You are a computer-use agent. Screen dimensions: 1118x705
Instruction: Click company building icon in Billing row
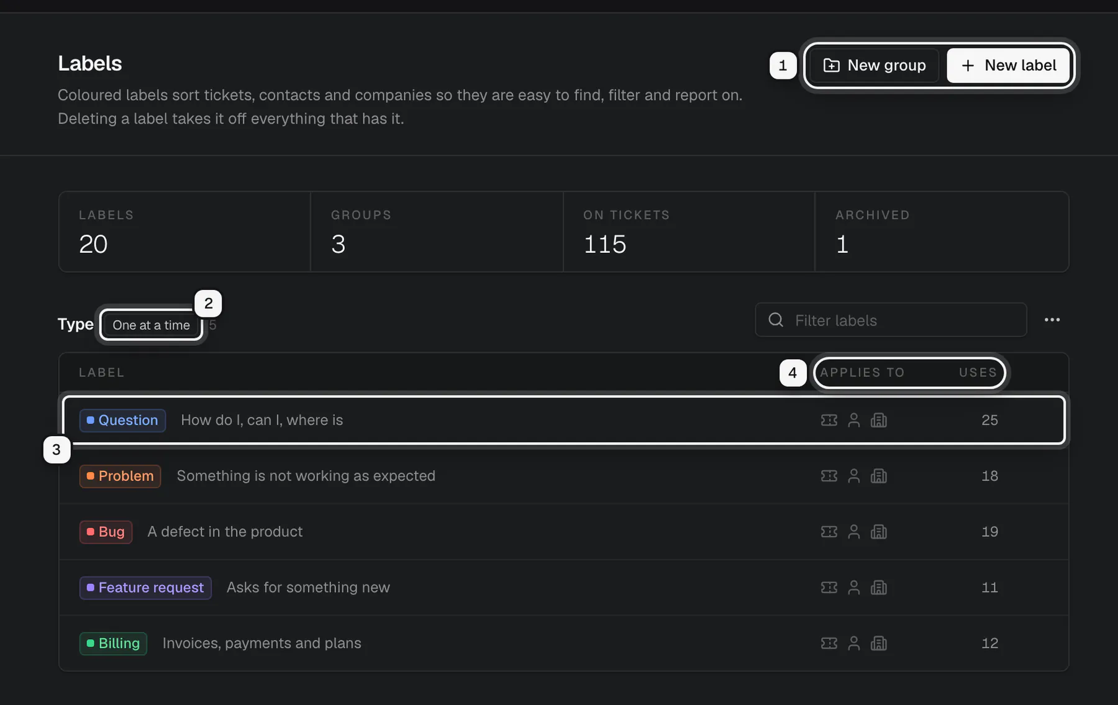pyautogui.click(x=879, y=644)
